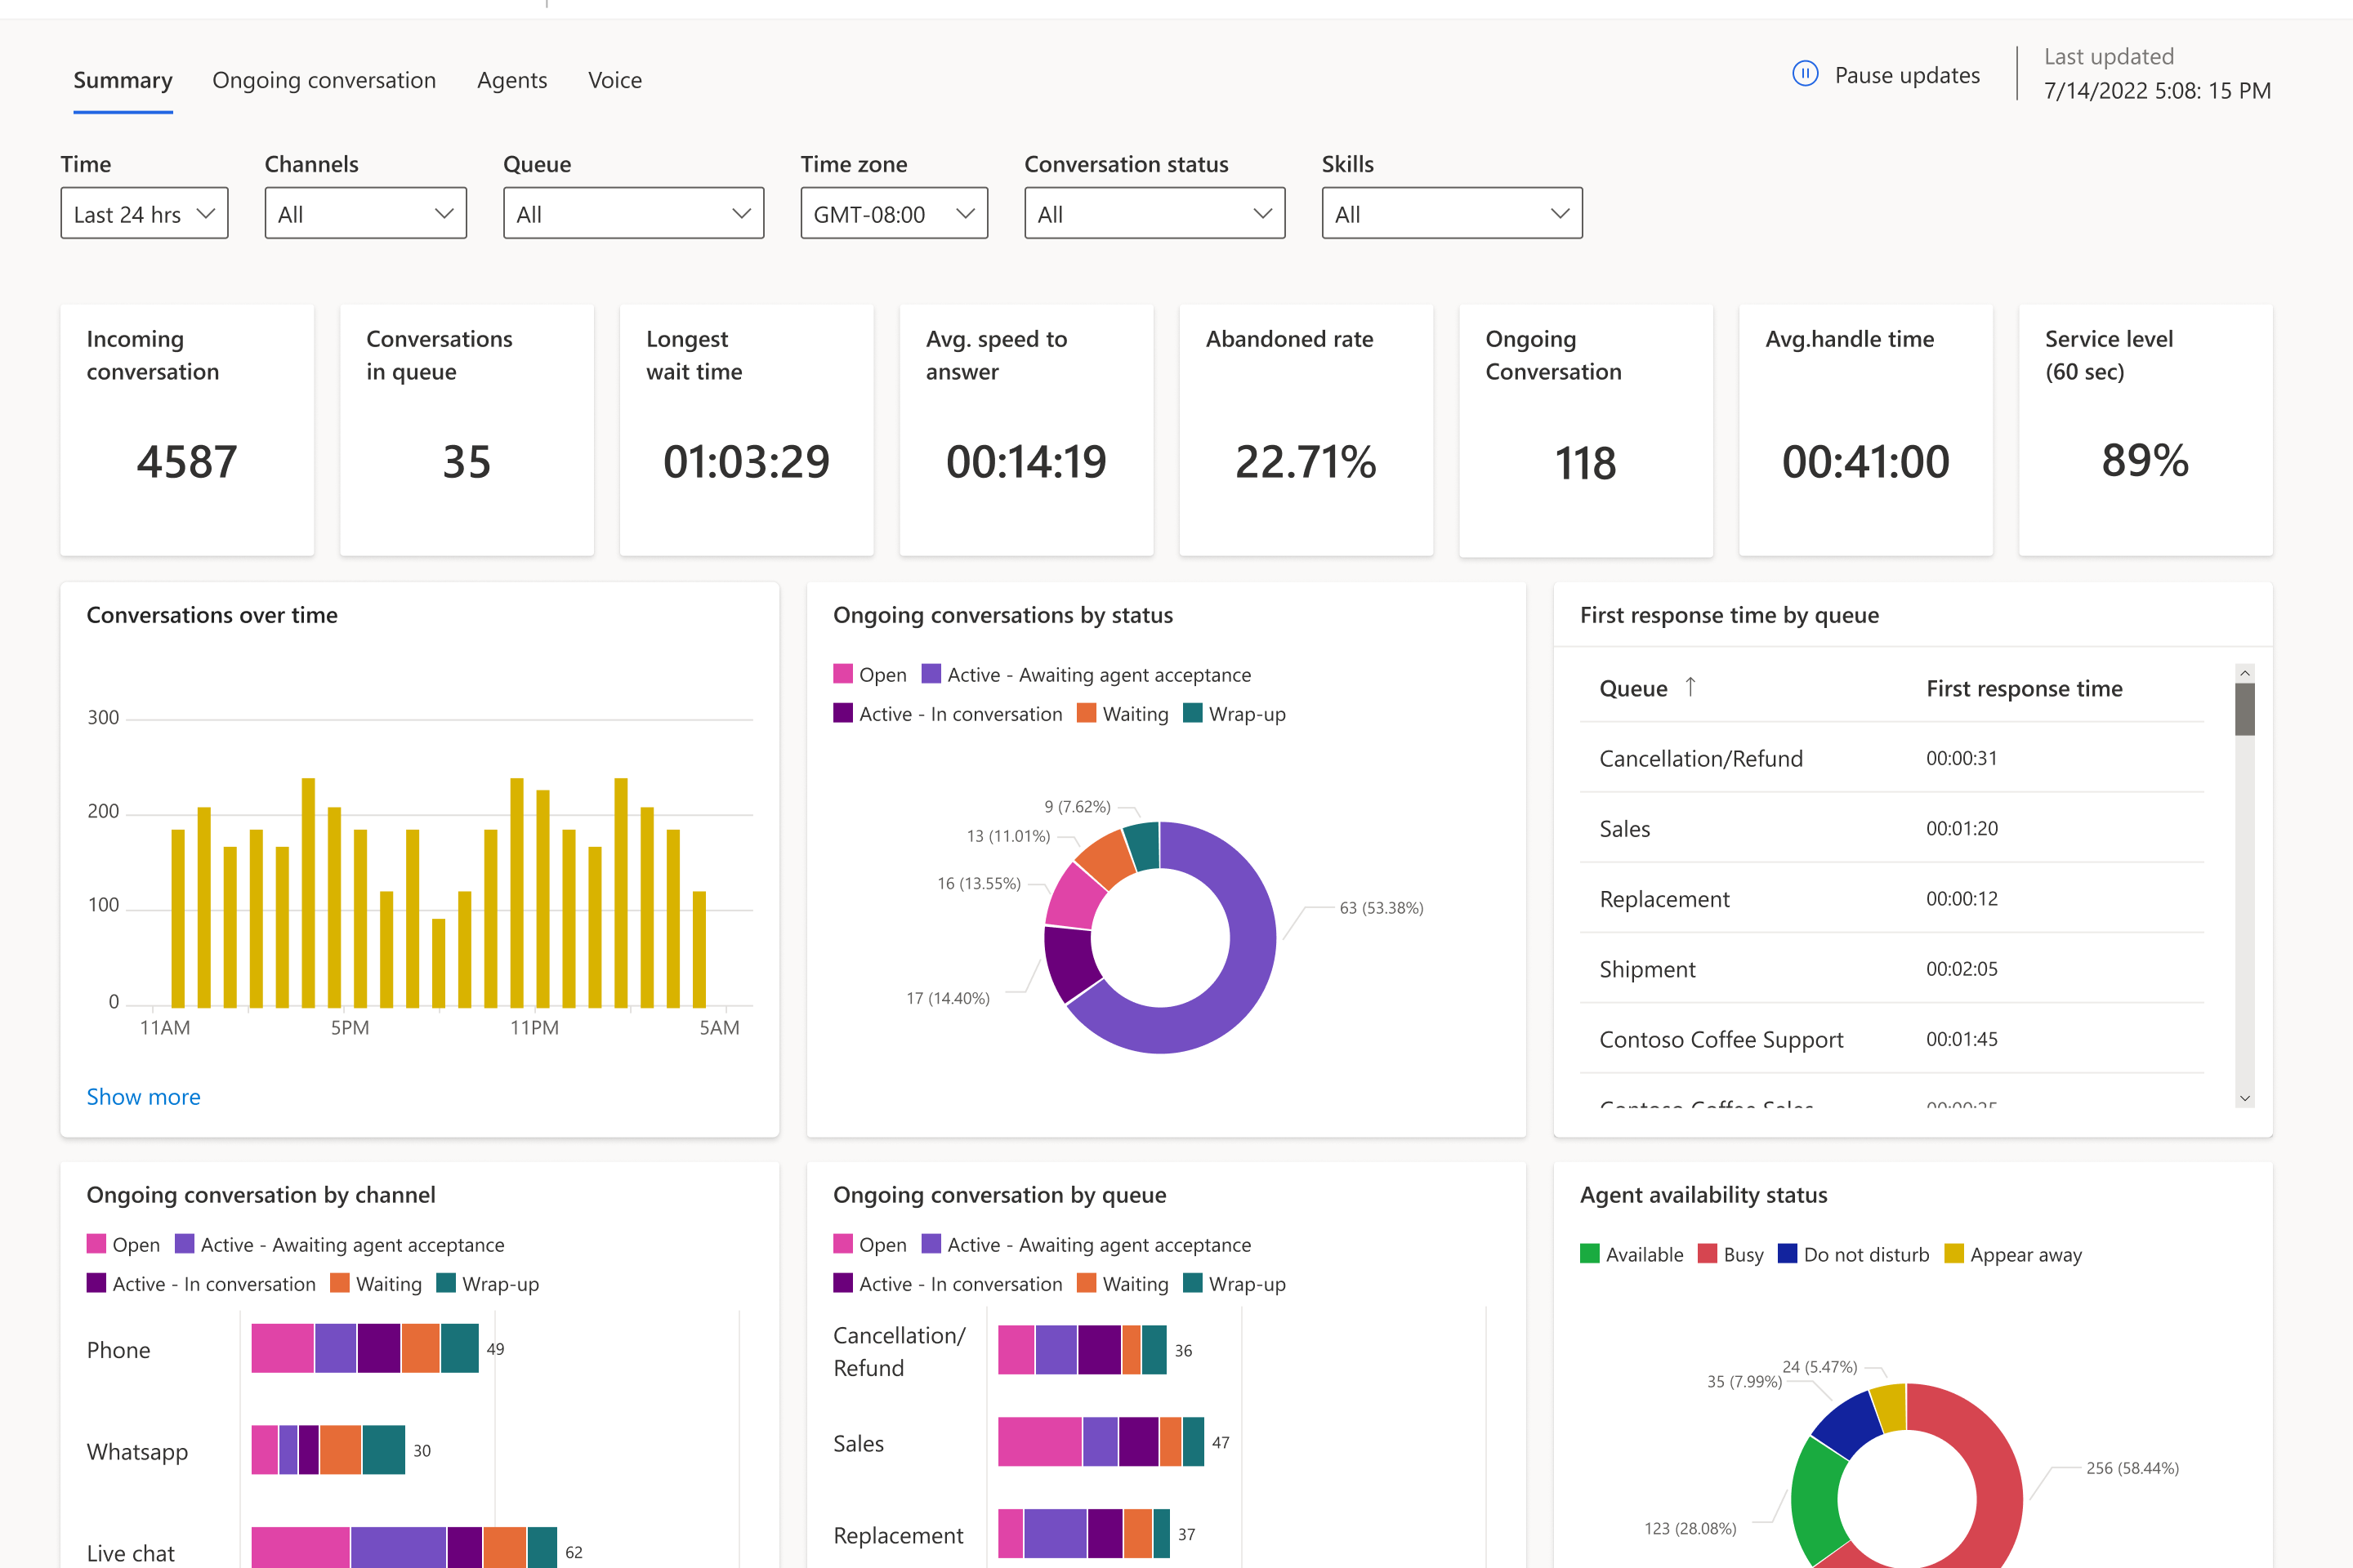Click Show more under Conversations over time
Viewport: 2353px width, 1568px height.
143,1097
